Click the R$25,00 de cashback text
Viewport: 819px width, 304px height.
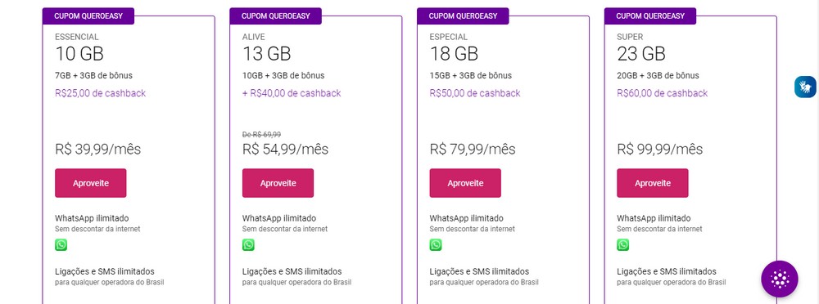click(x=100, y=93)
